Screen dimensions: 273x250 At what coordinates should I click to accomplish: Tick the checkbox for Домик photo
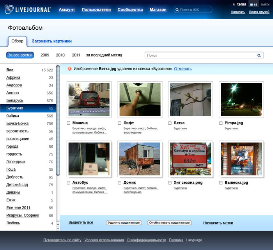coord(120,182)
